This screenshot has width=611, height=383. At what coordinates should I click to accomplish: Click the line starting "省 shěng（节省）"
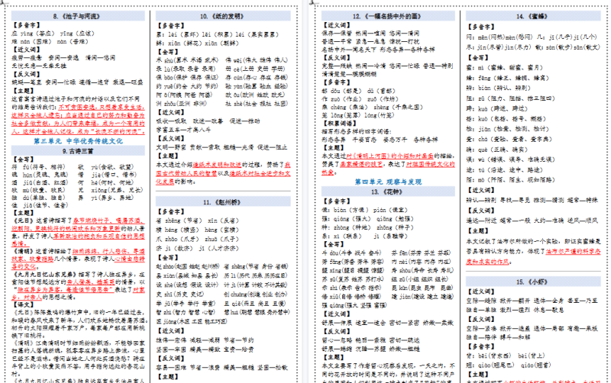[198, 220]
